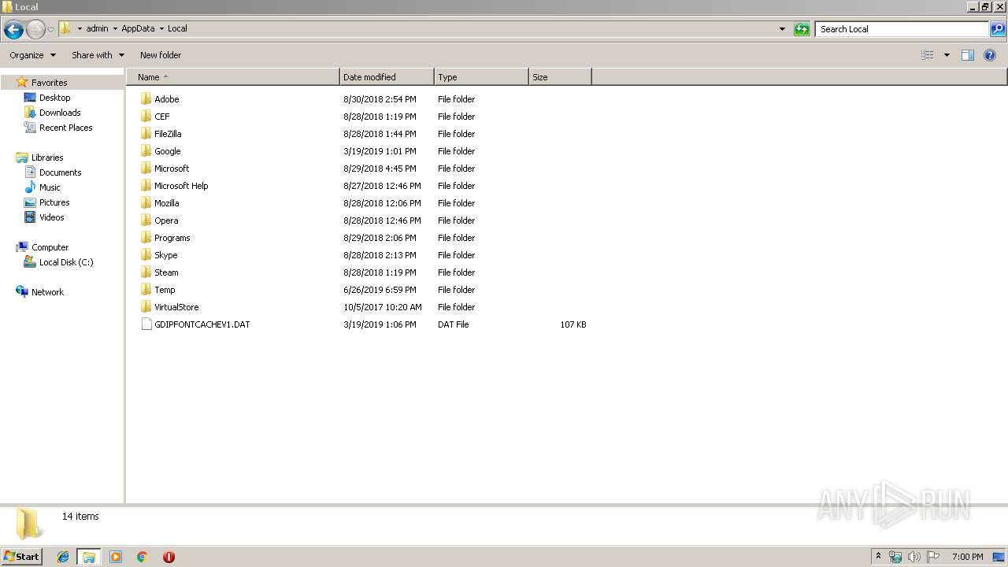The width and height of the screenshot is (1008, 567).
Task: Select the Temp folder icon
Action: 146,290
